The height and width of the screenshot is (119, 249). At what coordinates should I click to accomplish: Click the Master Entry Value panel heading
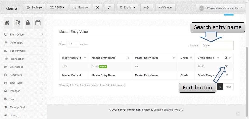click(x=74, y=32)
